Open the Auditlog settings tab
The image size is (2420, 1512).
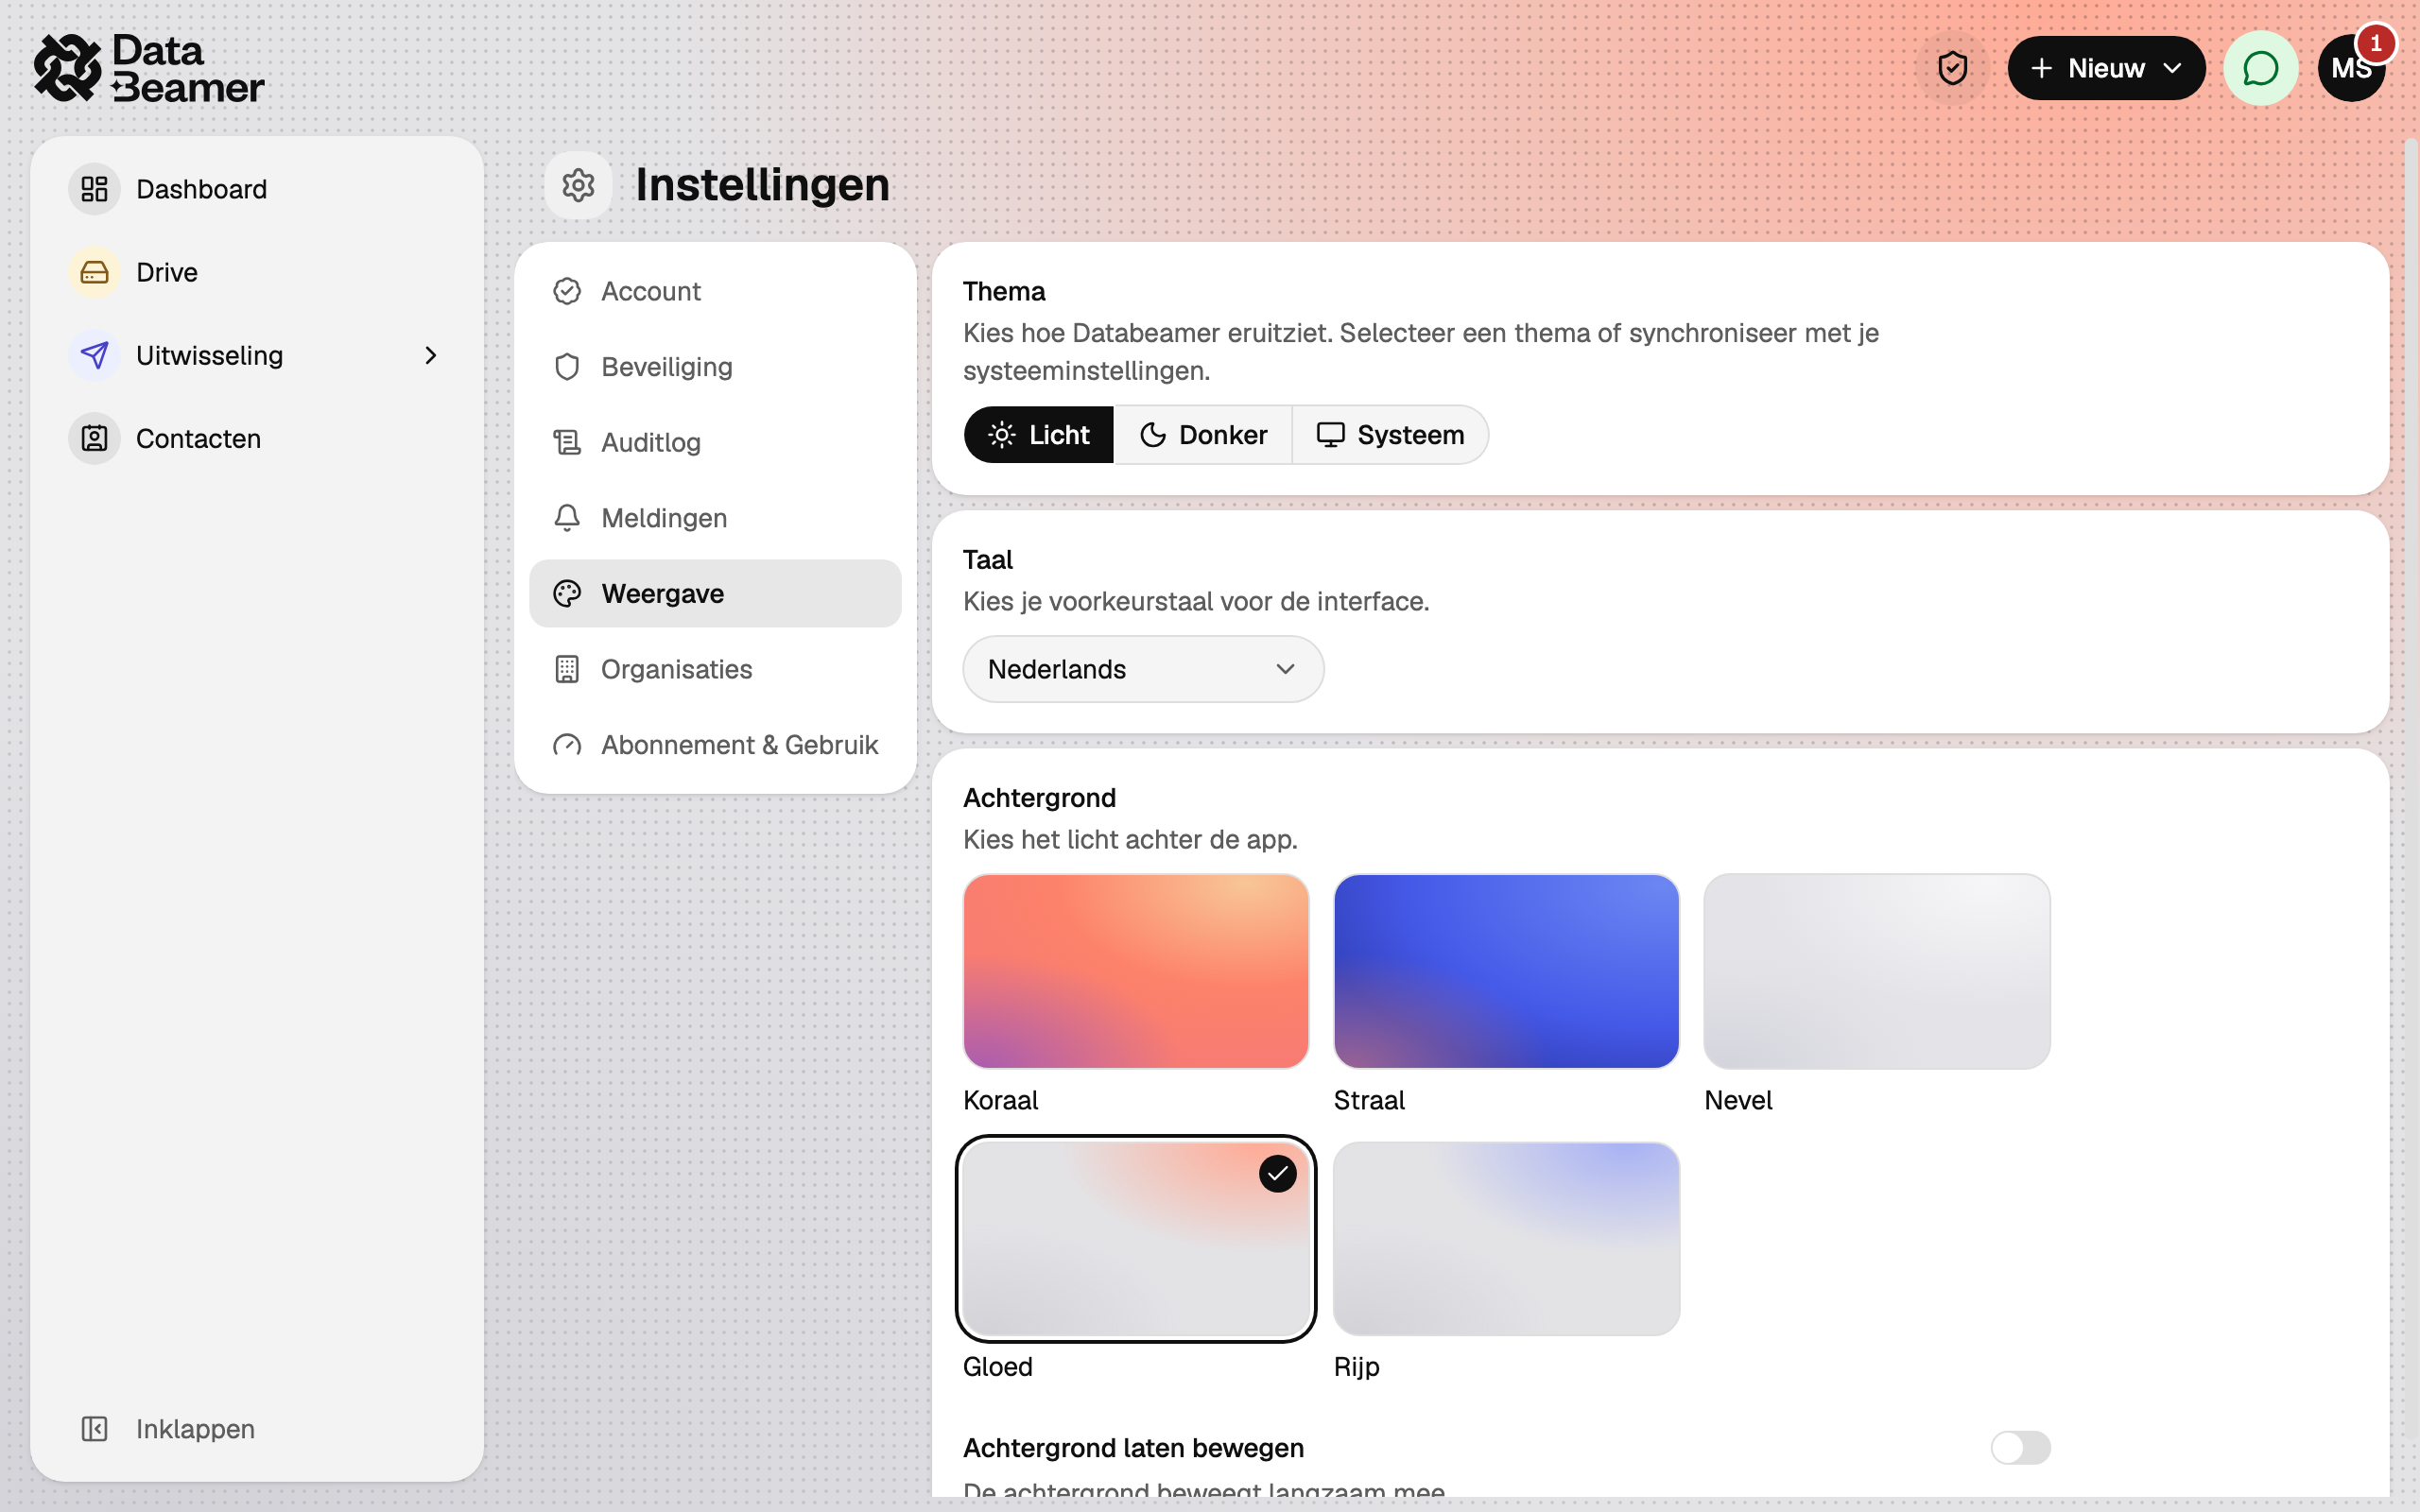[x=715, y=442]
